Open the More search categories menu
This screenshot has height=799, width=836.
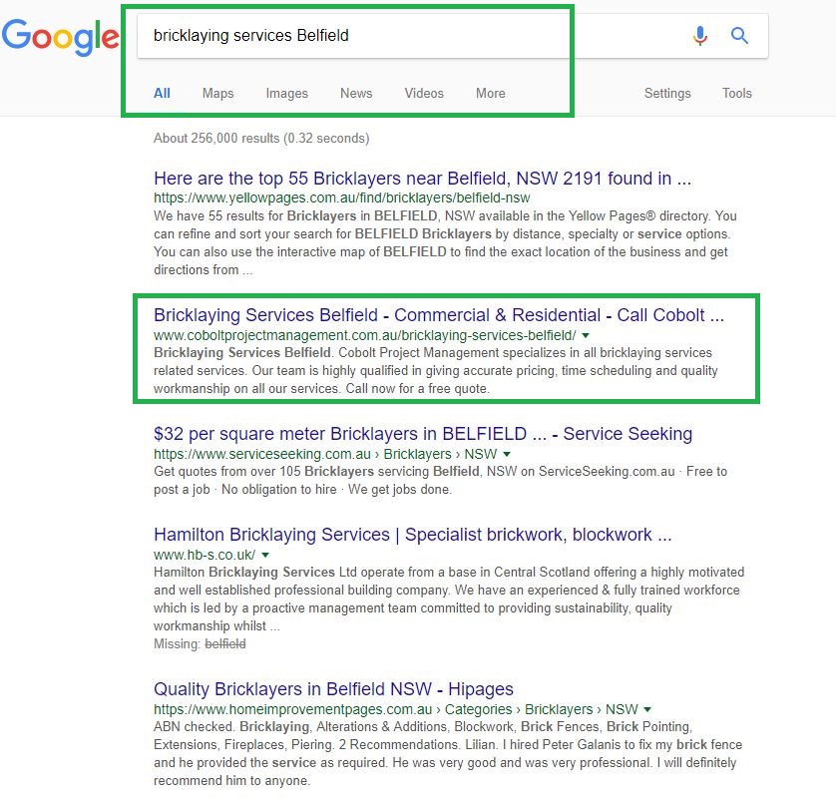click(491, 94)
